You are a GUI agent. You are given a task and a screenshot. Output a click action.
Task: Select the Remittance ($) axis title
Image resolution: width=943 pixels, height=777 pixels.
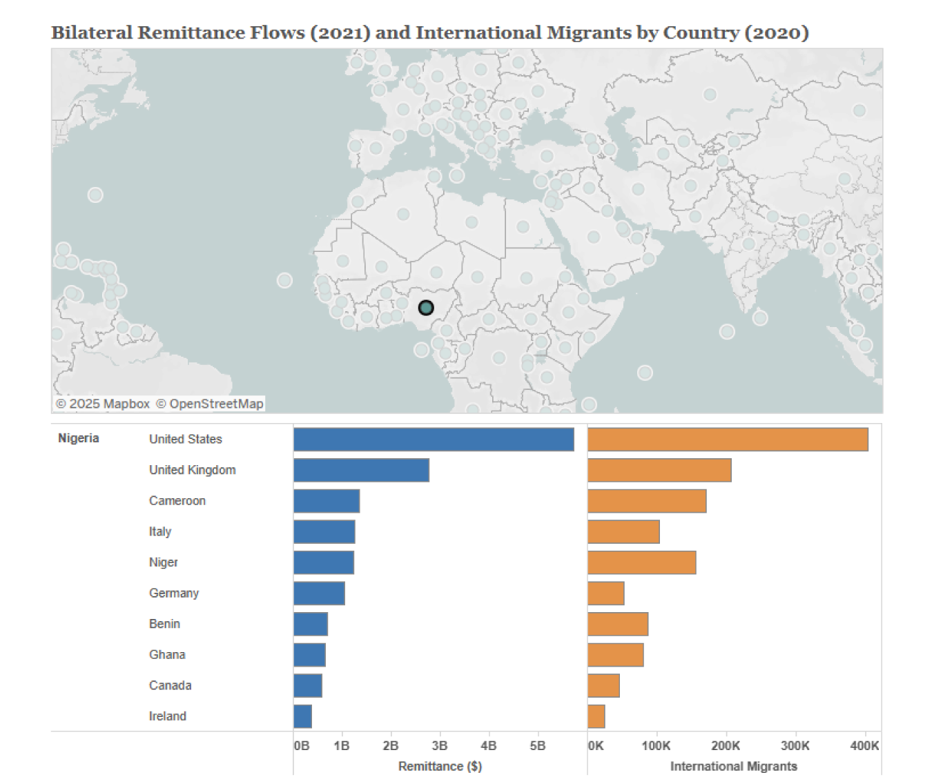[x=440, y=766]
